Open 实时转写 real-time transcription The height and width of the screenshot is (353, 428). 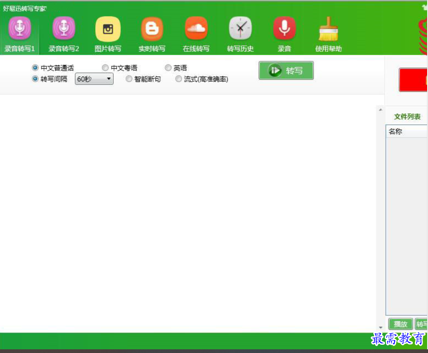pyautogui.click(x=152, y=32)
